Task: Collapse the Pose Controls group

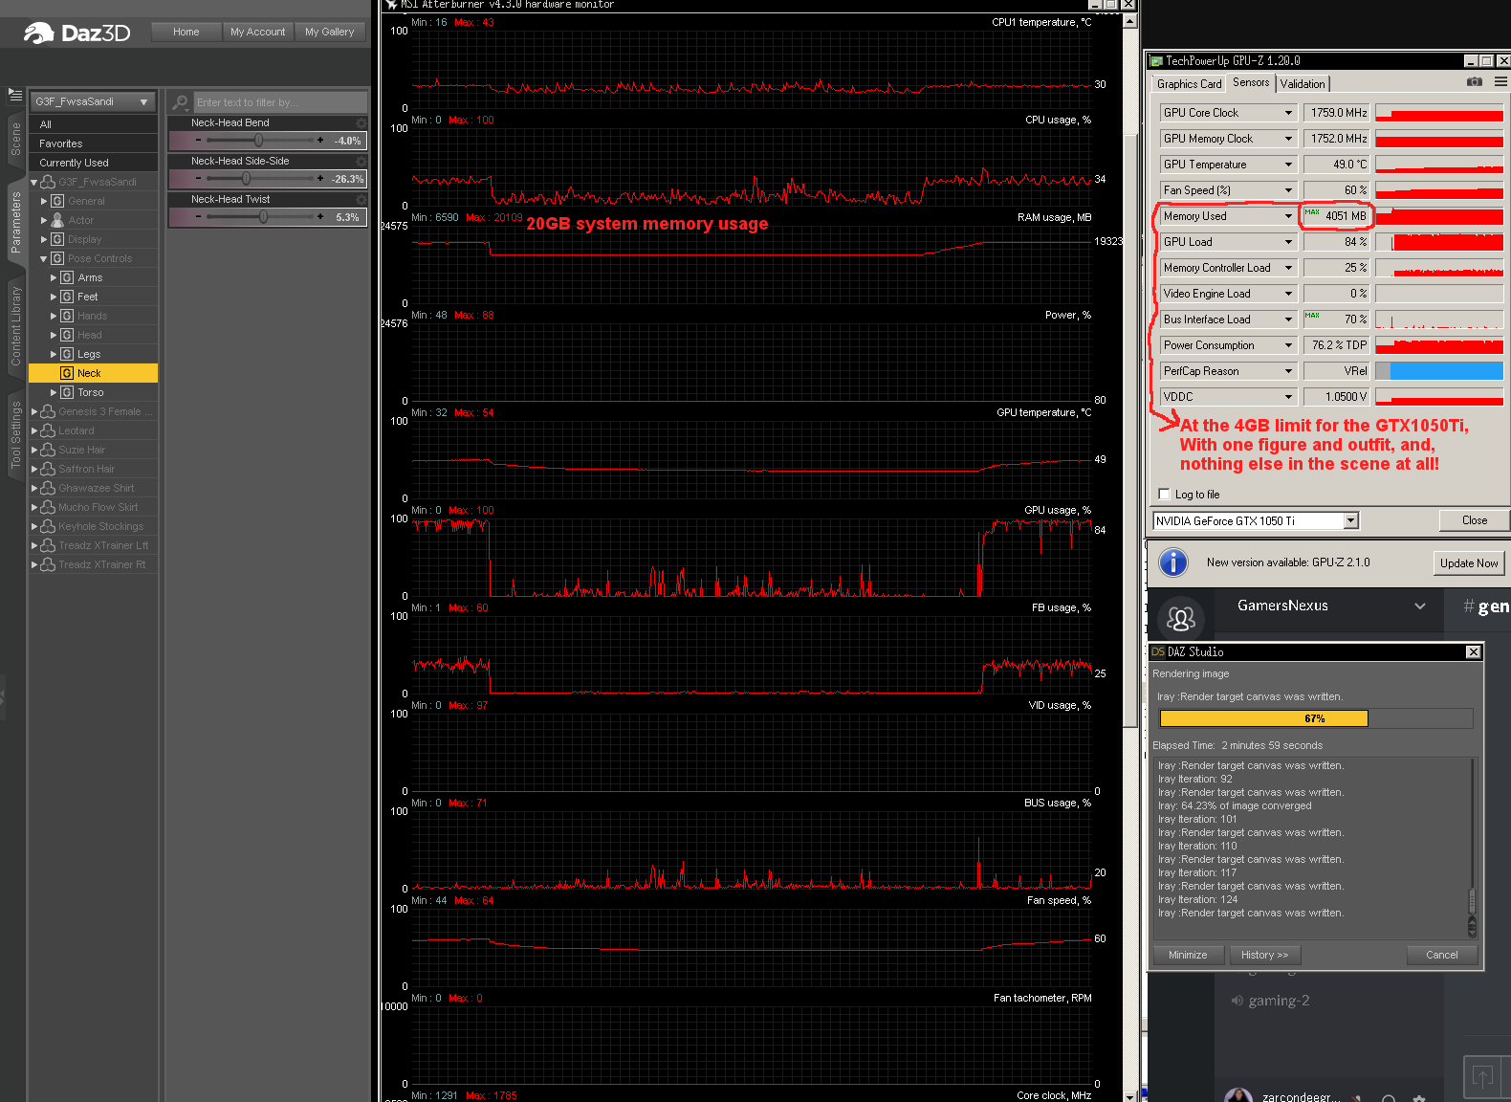Action: pos(44,258)
